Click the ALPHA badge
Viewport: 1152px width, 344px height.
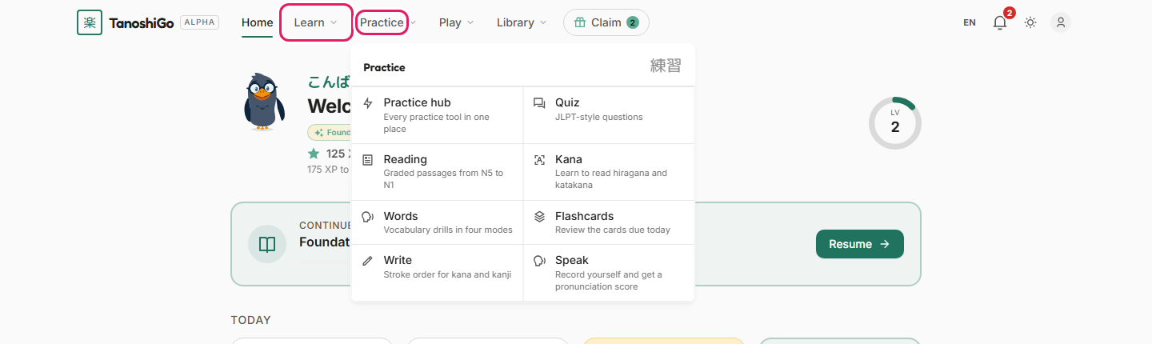pyautogui.click(x=199, y=22)
